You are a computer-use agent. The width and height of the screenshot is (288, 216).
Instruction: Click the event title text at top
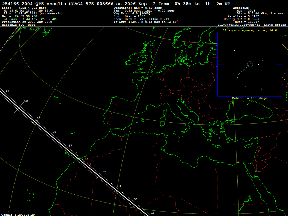116,4
